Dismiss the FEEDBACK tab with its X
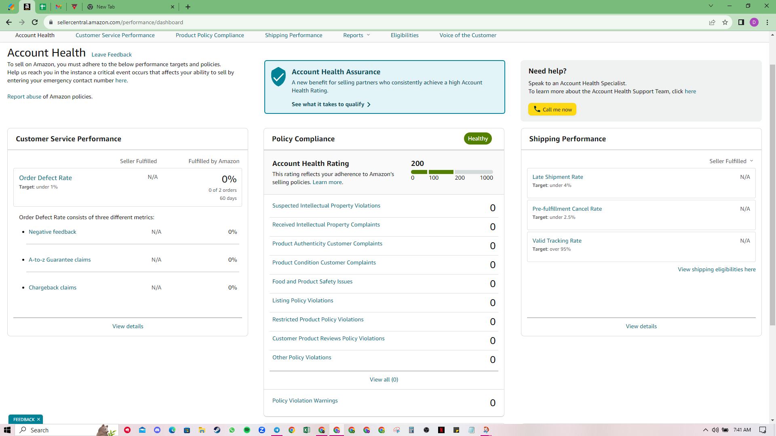 38,419
